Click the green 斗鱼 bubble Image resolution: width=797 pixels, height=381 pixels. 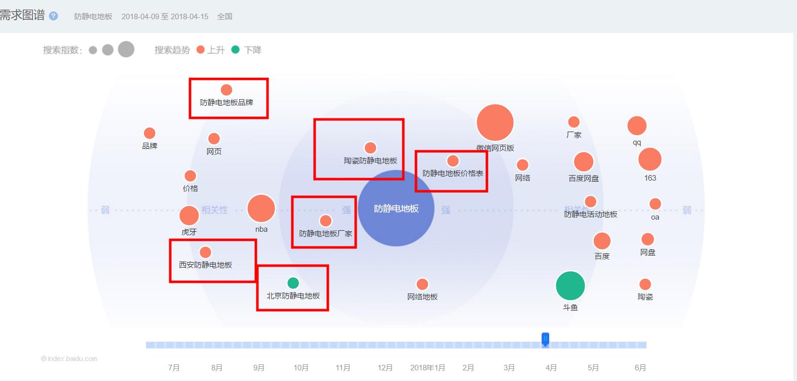pos(571,286)
